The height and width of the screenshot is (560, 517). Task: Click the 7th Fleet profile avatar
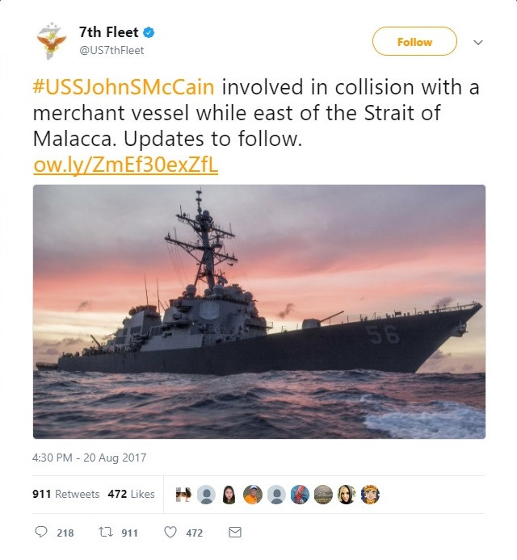coord(51,41)
